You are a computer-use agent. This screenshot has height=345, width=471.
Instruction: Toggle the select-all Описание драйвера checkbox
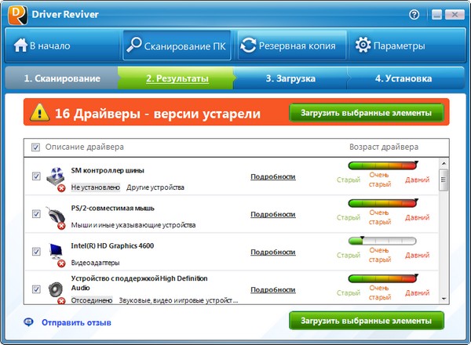pos(36,147)
